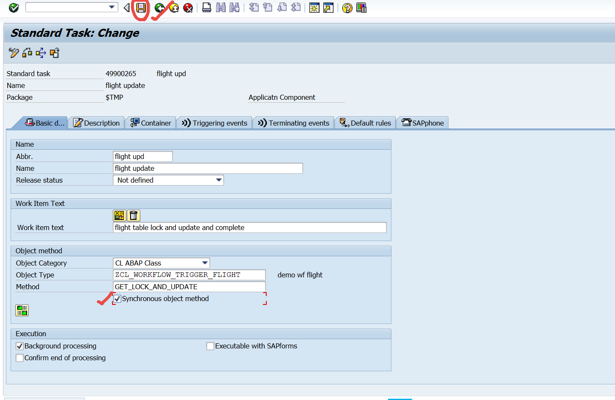Create a new SAP session with the window icon

(x=314, y=8)
